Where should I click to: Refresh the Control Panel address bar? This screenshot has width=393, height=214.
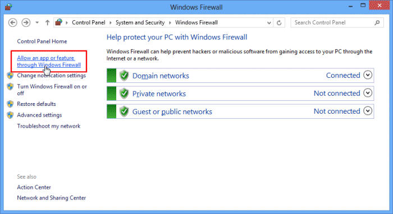point(279,23)
